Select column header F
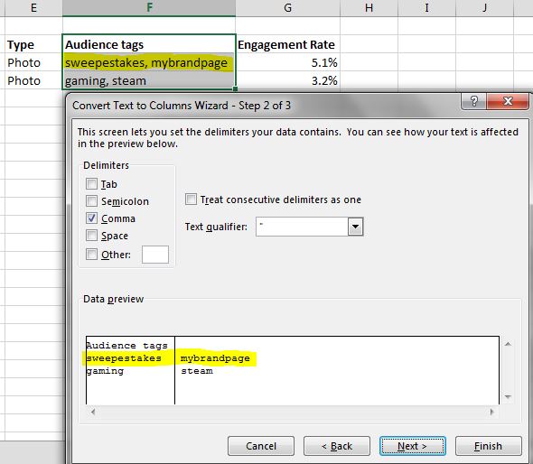The image size is (533, 464). coord(149,8)
